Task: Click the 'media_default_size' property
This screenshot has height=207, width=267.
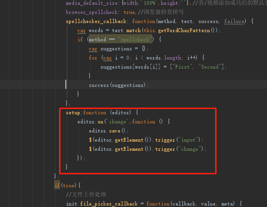Action: click(92, 3)
